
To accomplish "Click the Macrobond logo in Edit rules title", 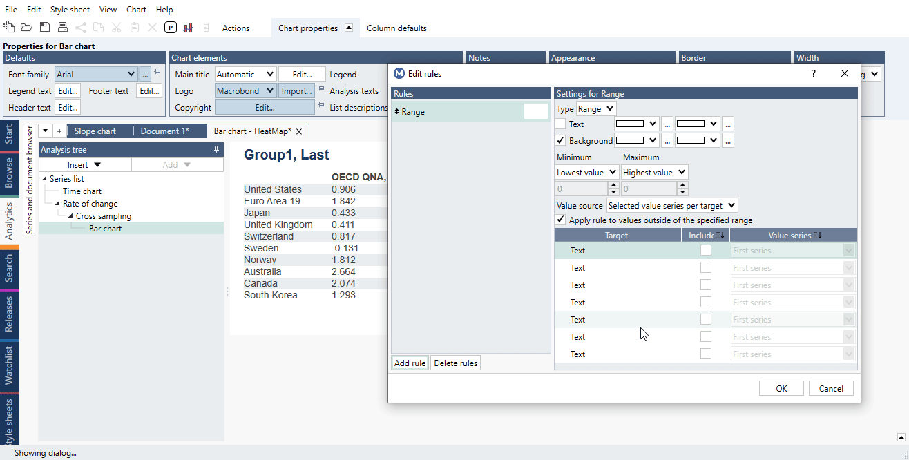I will pyautogui.click(x=399, y=73).
